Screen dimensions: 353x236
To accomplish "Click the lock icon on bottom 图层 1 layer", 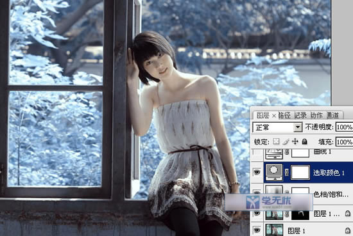I will (348, 230).
